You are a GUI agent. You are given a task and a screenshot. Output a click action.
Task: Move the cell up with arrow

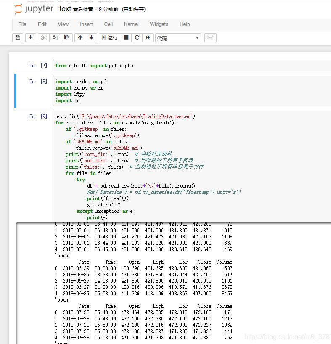pos(80,37)
